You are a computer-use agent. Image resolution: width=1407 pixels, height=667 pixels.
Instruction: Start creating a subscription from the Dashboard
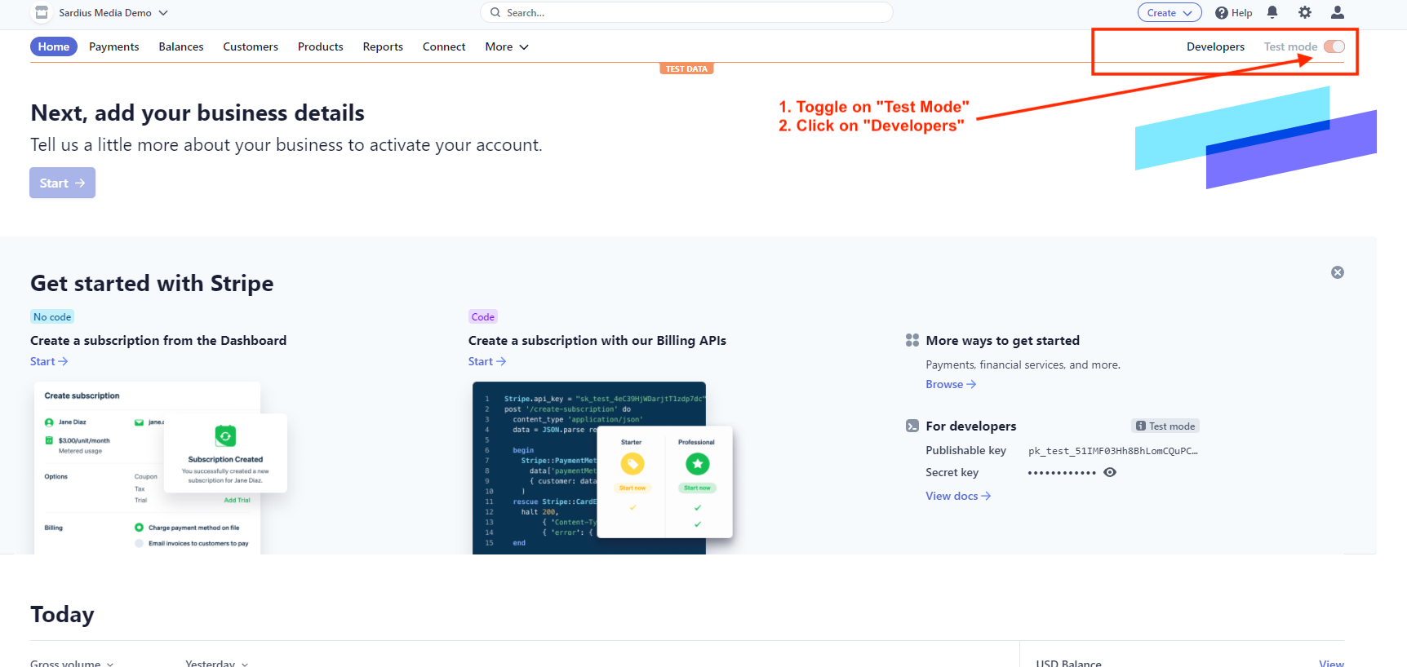click(x=49, y=361)
